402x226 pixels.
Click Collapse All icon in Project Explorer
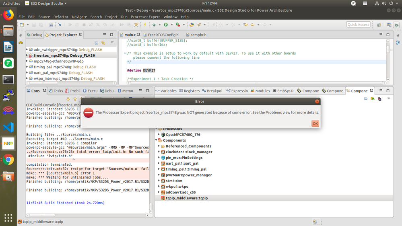(97, 43)
